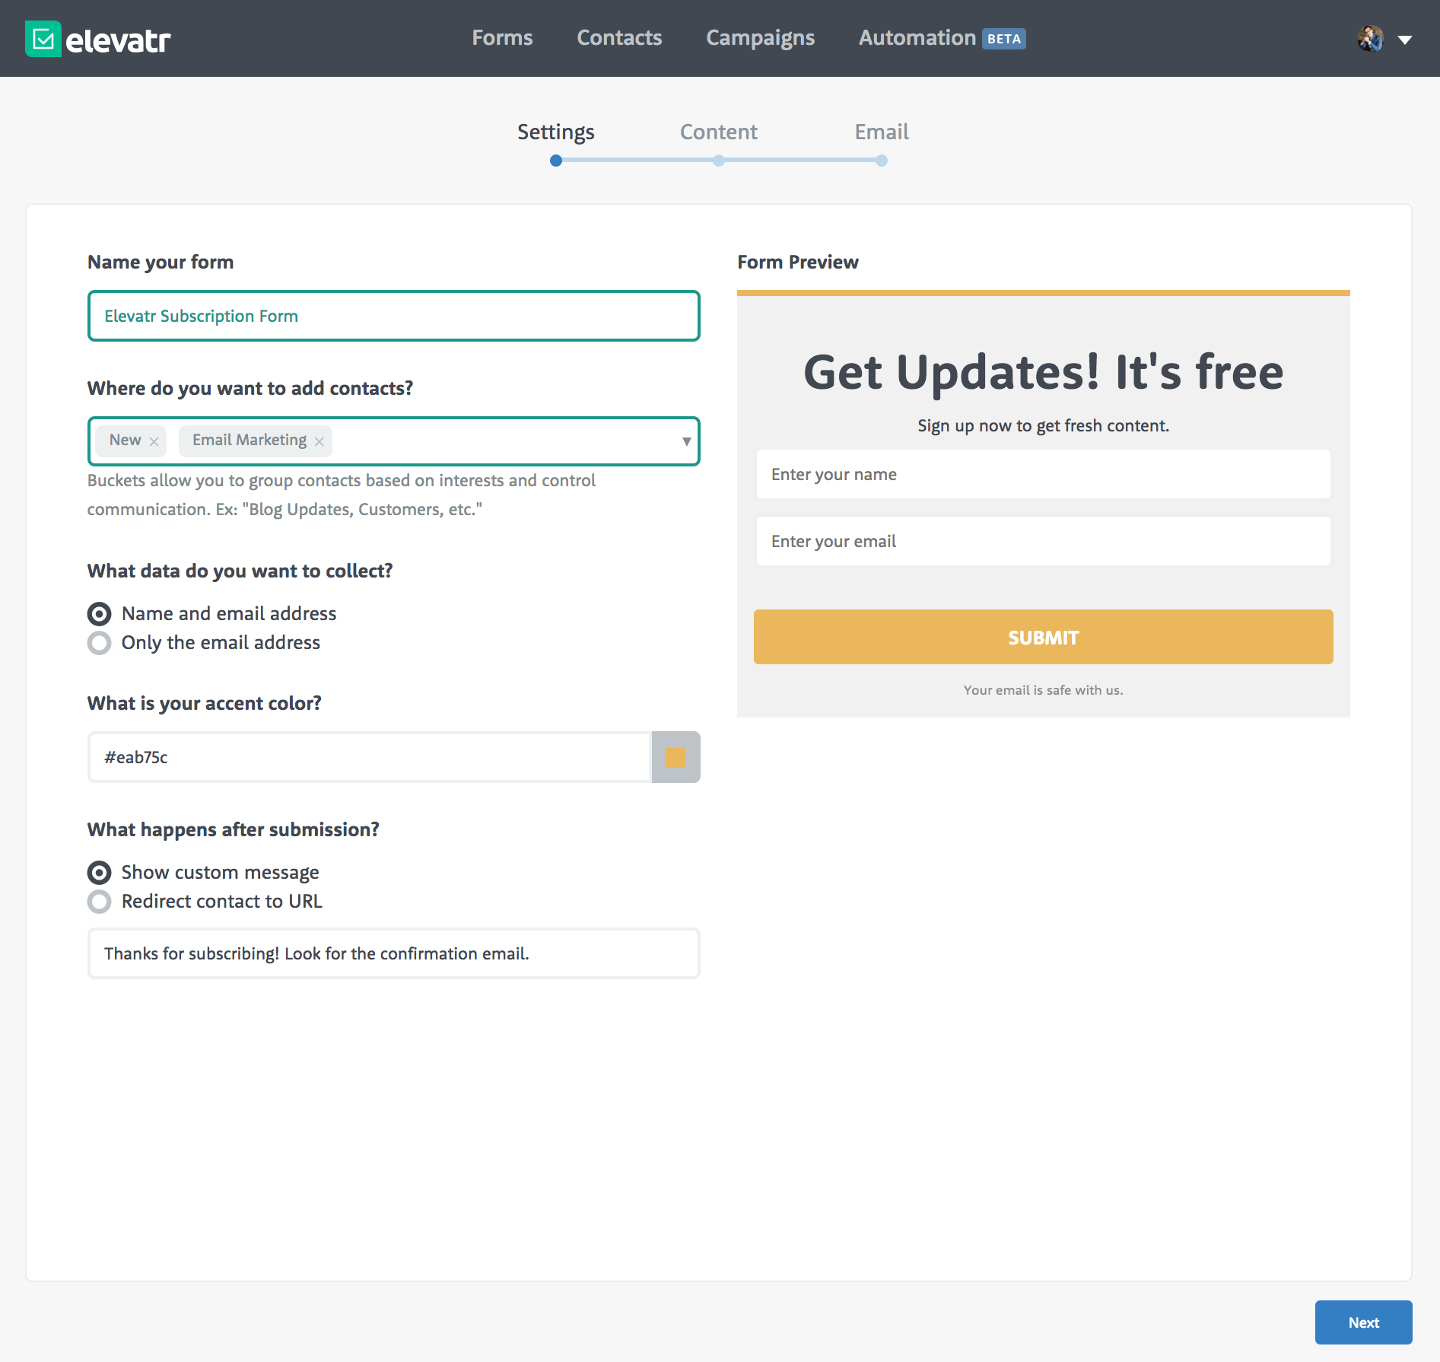Click the "Enter your name" preview field
Image resolution: width=1440 pixels, height=1362 pixels.
(1042, 473)
